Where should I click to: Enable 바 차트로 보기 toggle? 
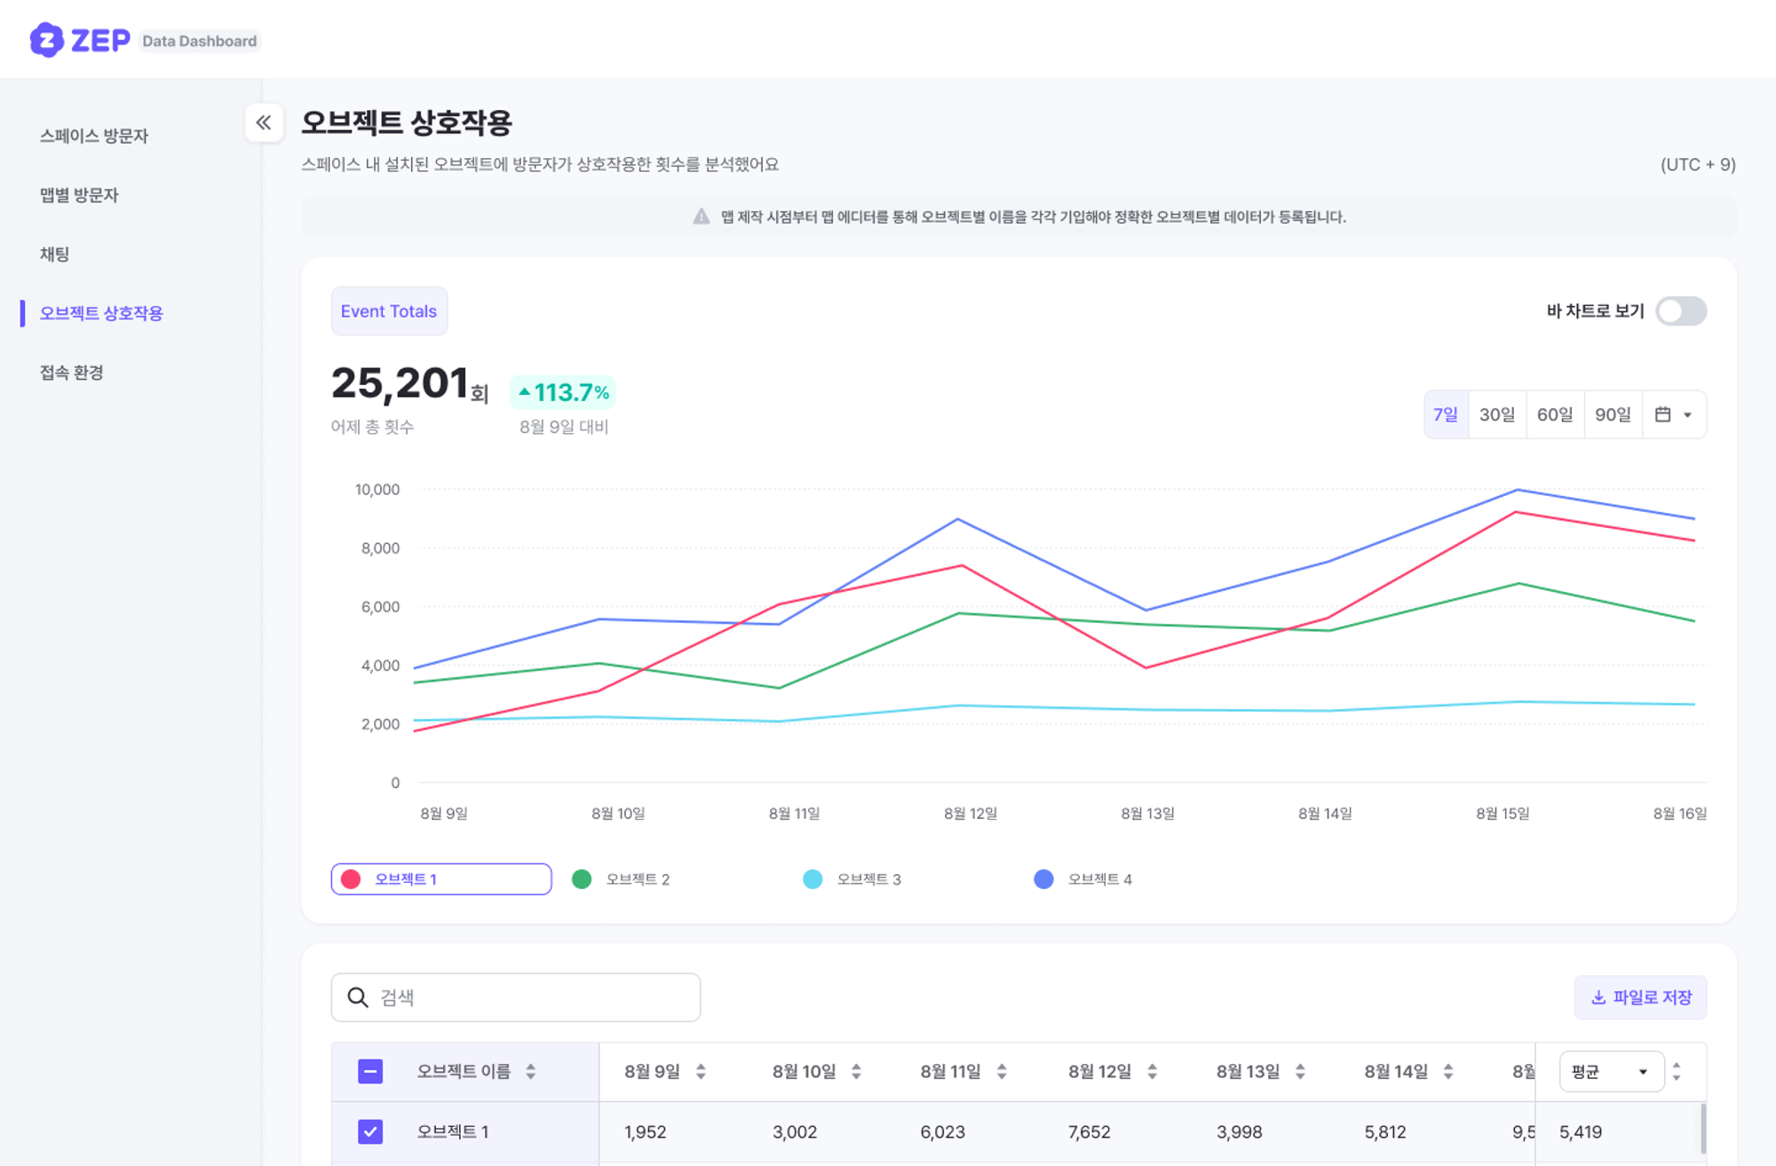(1680, 311)
